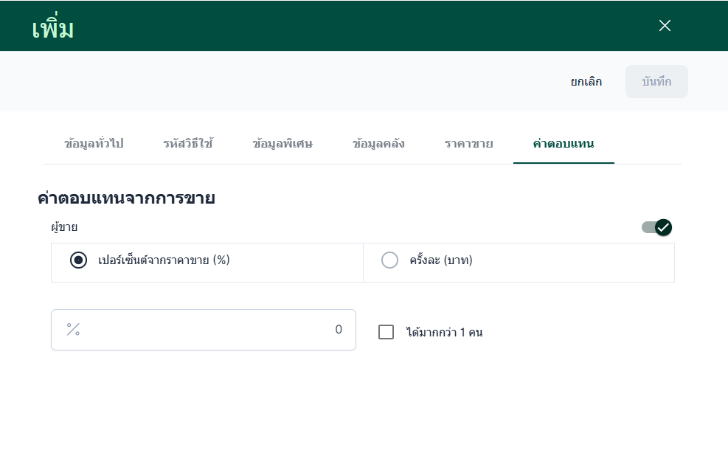Viewport: 728px width, 453px height.
Task: Tick the ได้มากกว่า 1 คน checkbox
Action: 386,332
